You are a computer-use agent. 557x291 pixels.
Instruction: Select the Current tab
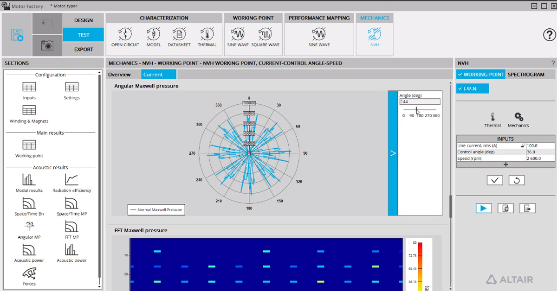coord(159,75)
